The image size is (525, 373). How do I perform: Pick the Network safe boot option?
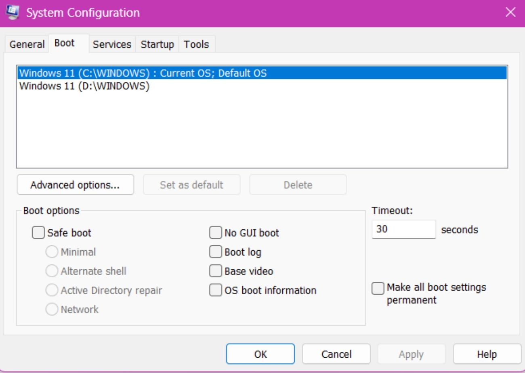pyautogui.click(x=52, y=309)
